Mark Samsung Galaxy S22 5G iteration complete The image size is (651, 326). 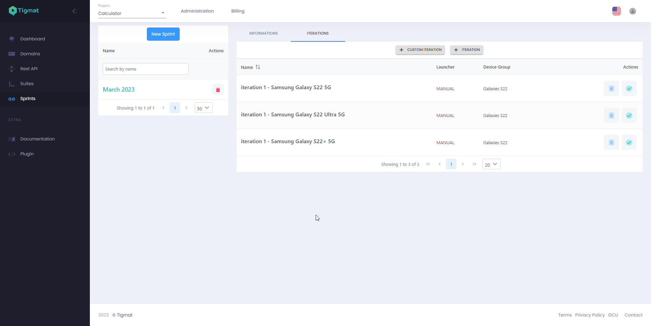click(629, 89)
